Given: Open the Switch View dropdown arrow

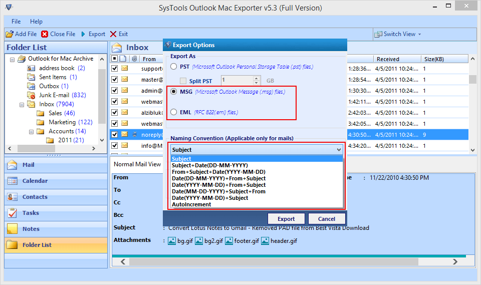Looking at the screenshot, I should pos(420,35).
